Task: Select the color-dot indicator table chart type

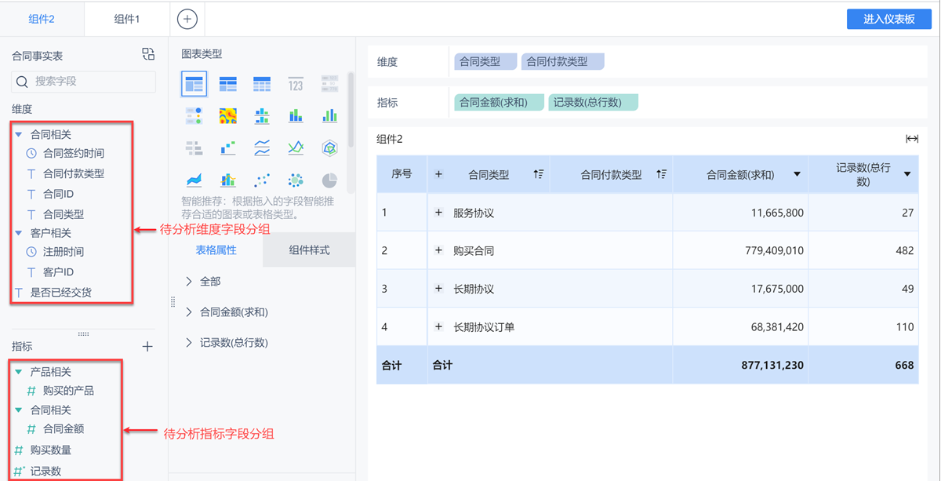Action: click(194, 116)
